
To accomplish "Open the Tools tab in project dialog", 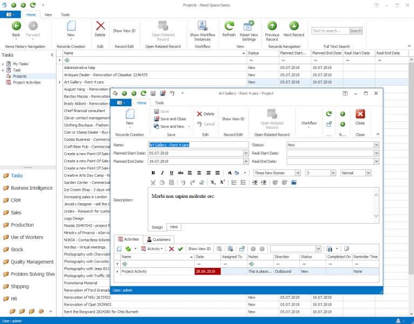I will (x=160, y=102).
